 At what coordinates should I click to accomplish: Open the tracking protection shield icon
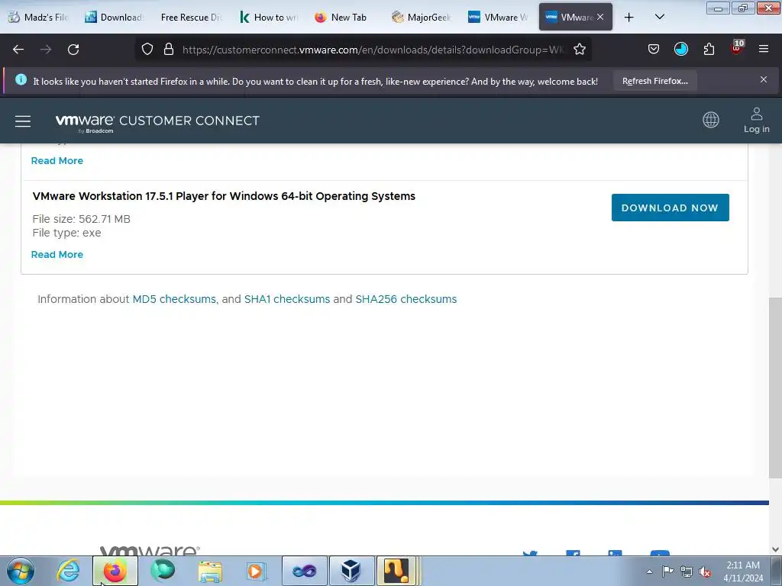[x=147, y=50]
